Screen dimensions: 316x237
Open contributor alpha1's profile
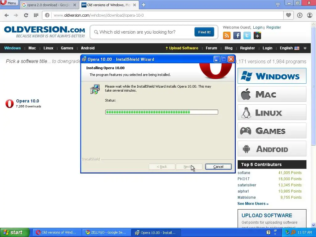(243, 191)
